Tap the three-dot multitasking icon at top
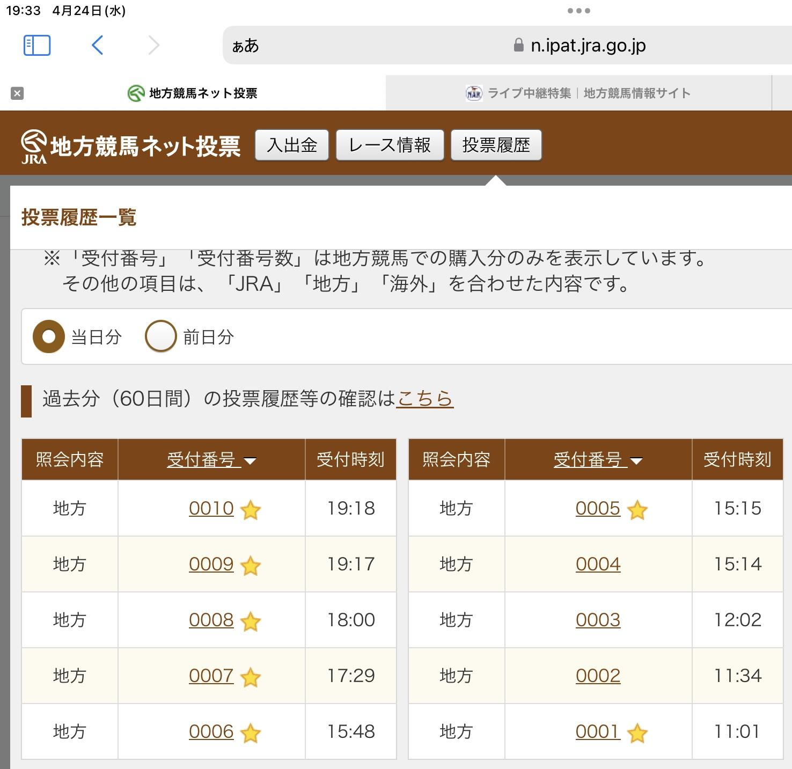Viewport: 792px width, 769px height. pyautogui.click(x=578, y=11)
